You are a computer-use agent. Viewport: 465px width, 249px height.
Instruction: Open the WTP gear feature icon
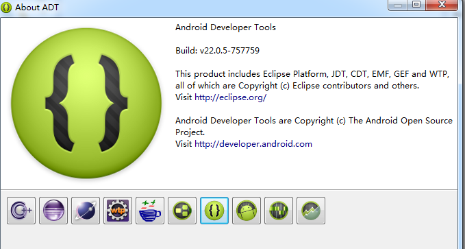[x=118, y=211]
